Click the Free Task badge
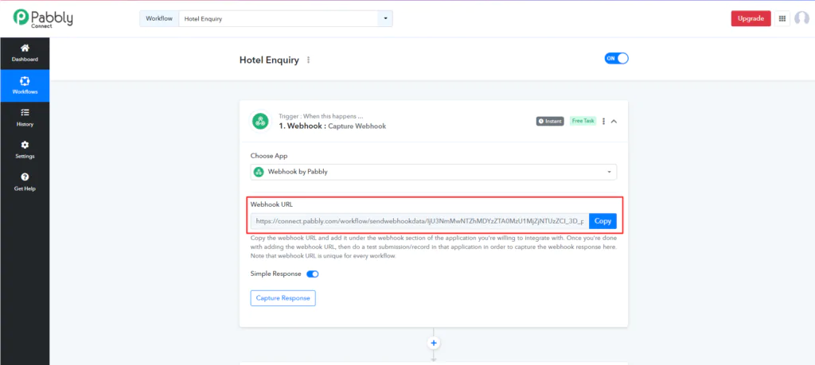Viewport: 815px width, 365px height. [583, 121]
